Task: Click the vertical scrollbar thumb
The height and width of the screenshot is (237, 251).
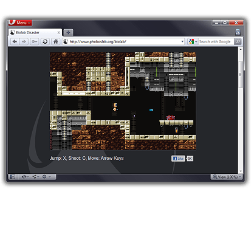Action: pyautogui.click(x=241, y=74)
